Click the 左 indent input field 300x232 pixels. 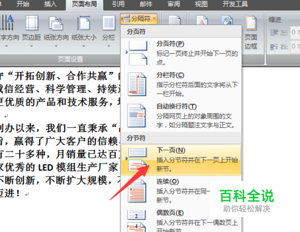[x=295, y=32]
